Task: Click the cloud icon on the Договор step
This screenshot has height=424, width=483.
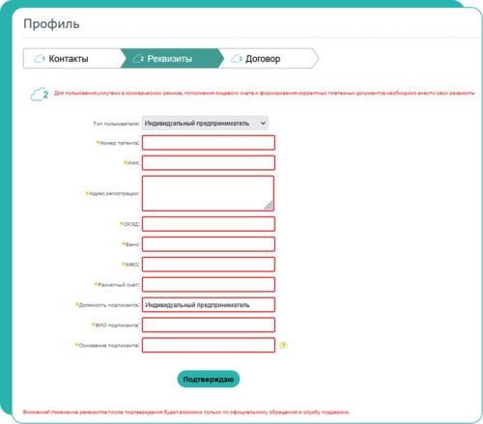Action: tap(237, 59)
